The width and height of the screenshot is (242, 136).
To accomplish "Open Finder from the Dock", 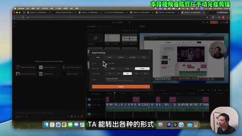I will 46,125.
